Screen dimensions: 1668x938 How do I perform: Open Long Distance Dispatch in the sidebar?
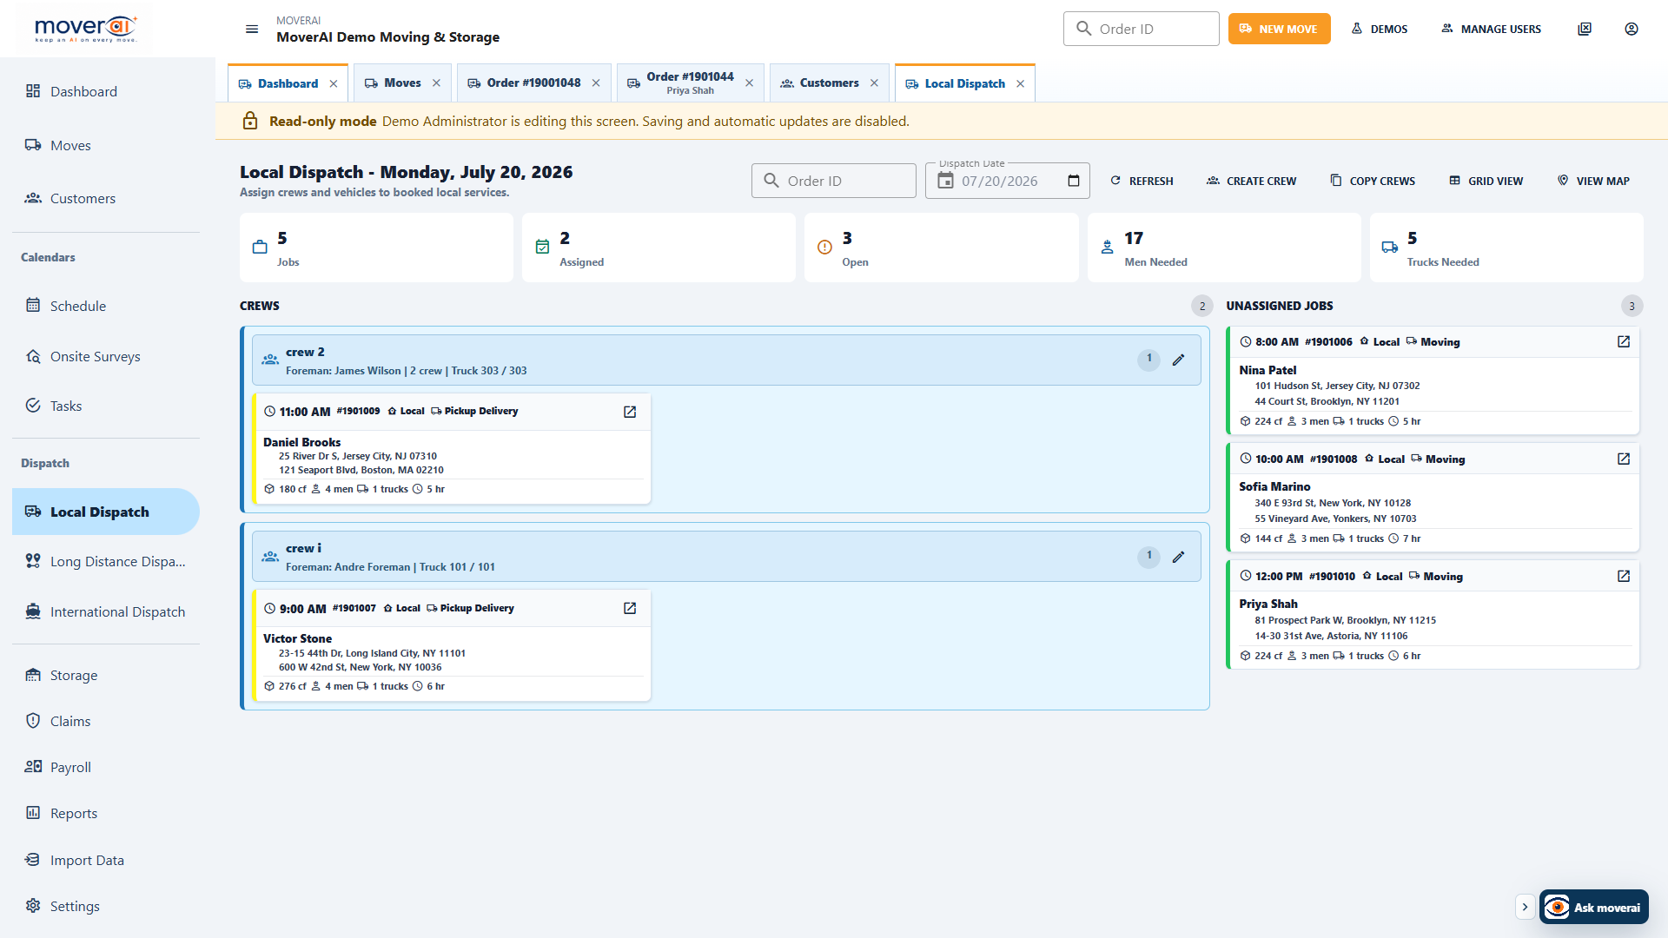pos(106,561)
